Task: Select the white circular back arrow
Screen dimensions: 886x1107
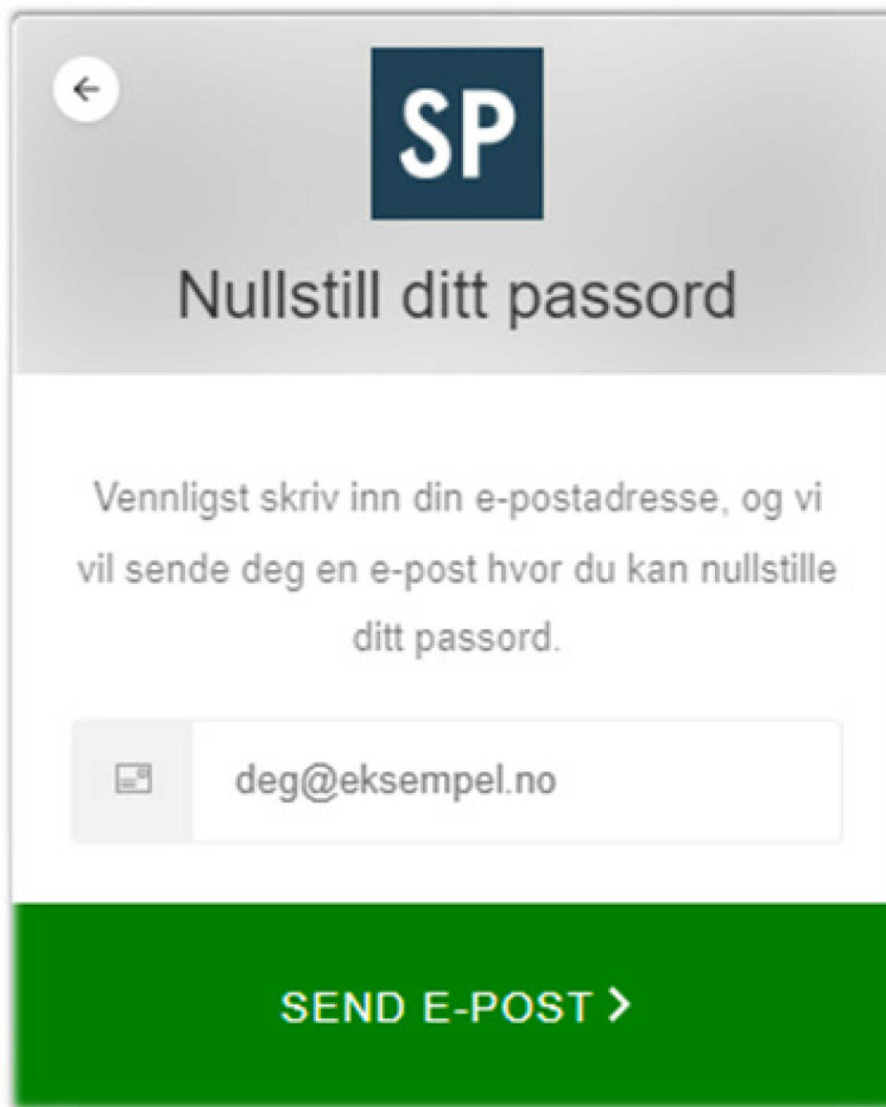Action: click(86, 90)
